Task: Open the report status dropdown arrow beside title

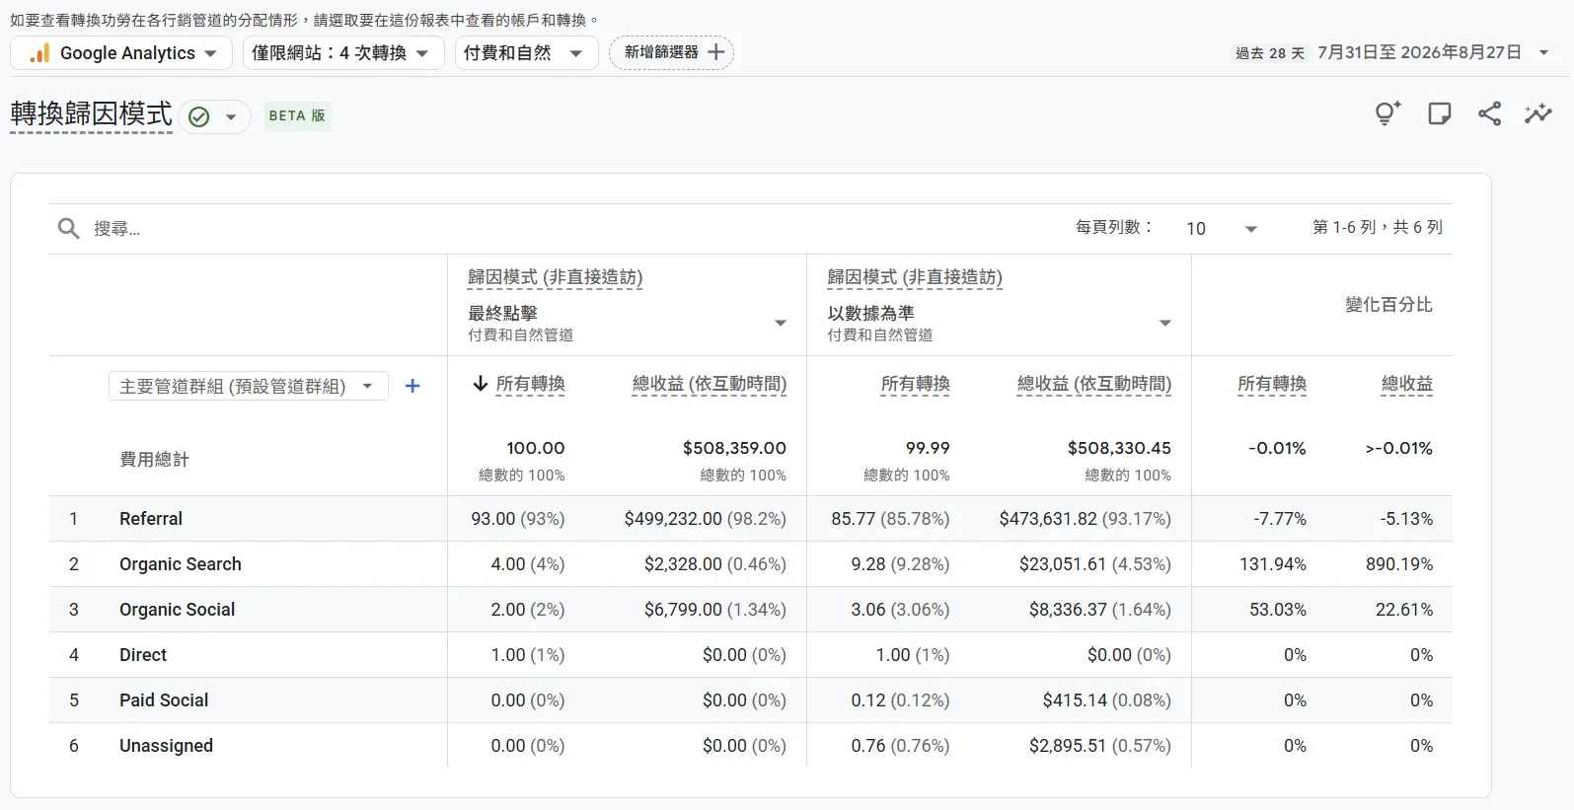Action: click(x=231, y=116)
